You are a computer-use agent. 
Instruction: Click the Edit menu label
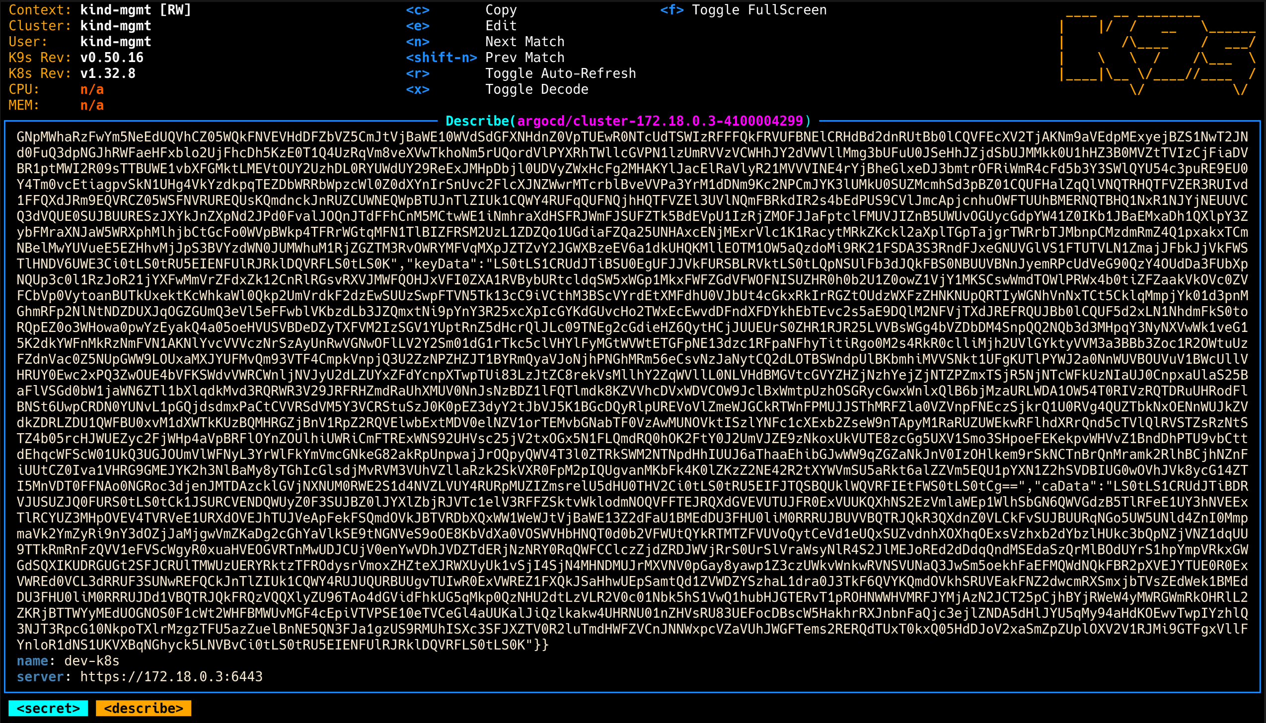click(x=501, y=26)
